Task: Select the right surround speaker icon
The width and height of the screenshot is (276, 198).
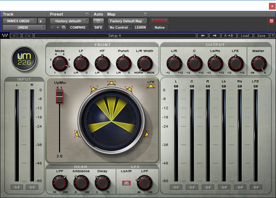Action: tap(146, 134)
